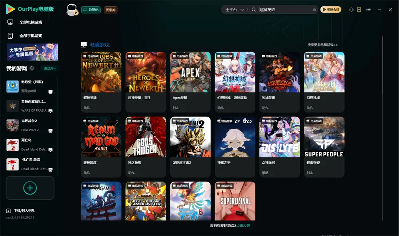The height and width of the screenshot is (236, 399).
Task: Click the PC platform icon on the Halo Wars 2 row
Action: (51, 130)
